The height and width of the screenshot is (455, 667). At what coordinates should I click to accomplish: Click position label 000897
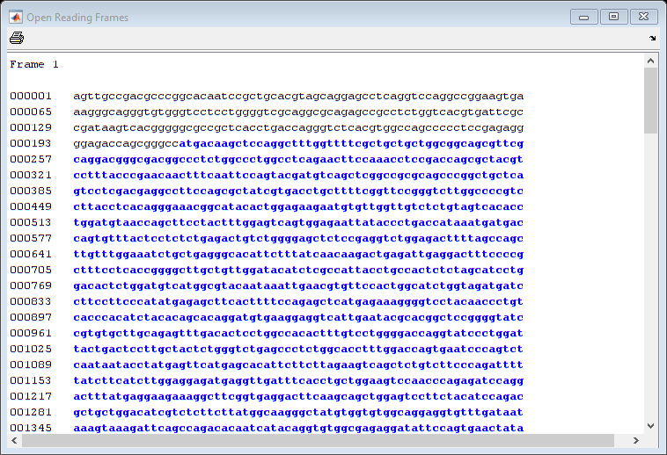[31, 317]
